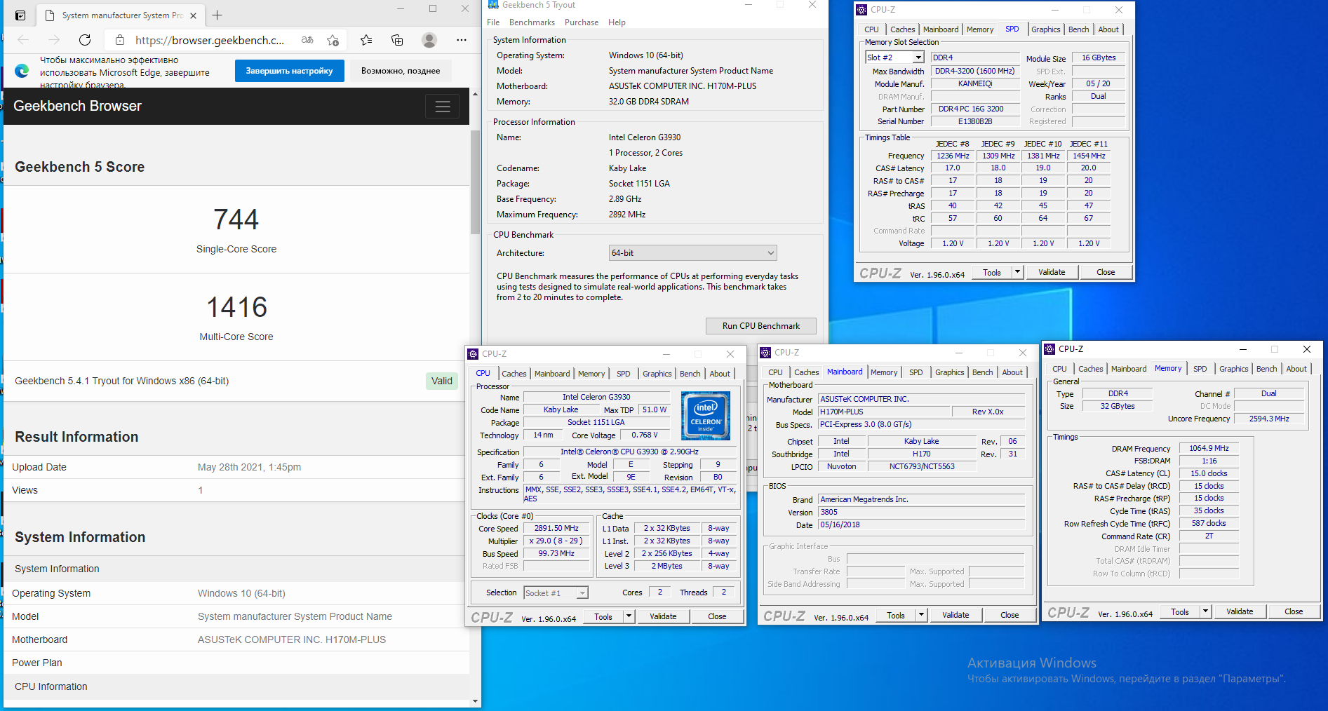Click the Edge back navigation arrow
The image size is (1328, 711).
click(x=23, y=40)
